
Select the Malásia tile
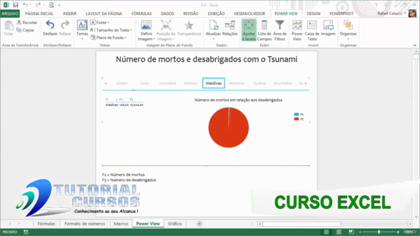[x=190, y=83]
